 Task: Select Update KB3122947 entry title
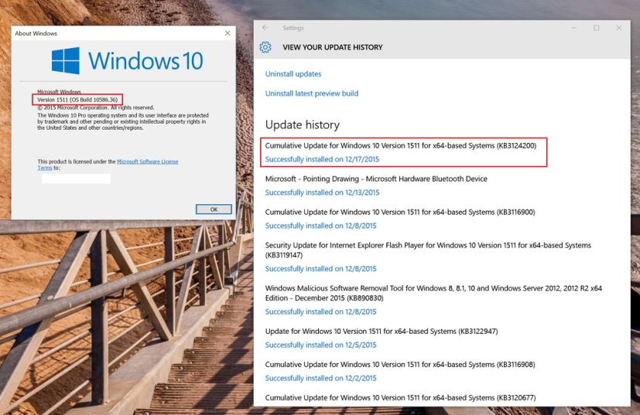point(382,331)
